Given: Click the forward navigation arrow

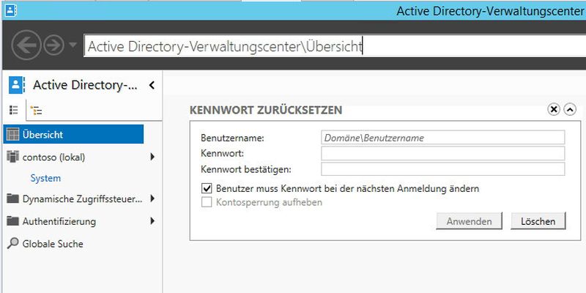Looking at the screenshot, I should (53, 45).
